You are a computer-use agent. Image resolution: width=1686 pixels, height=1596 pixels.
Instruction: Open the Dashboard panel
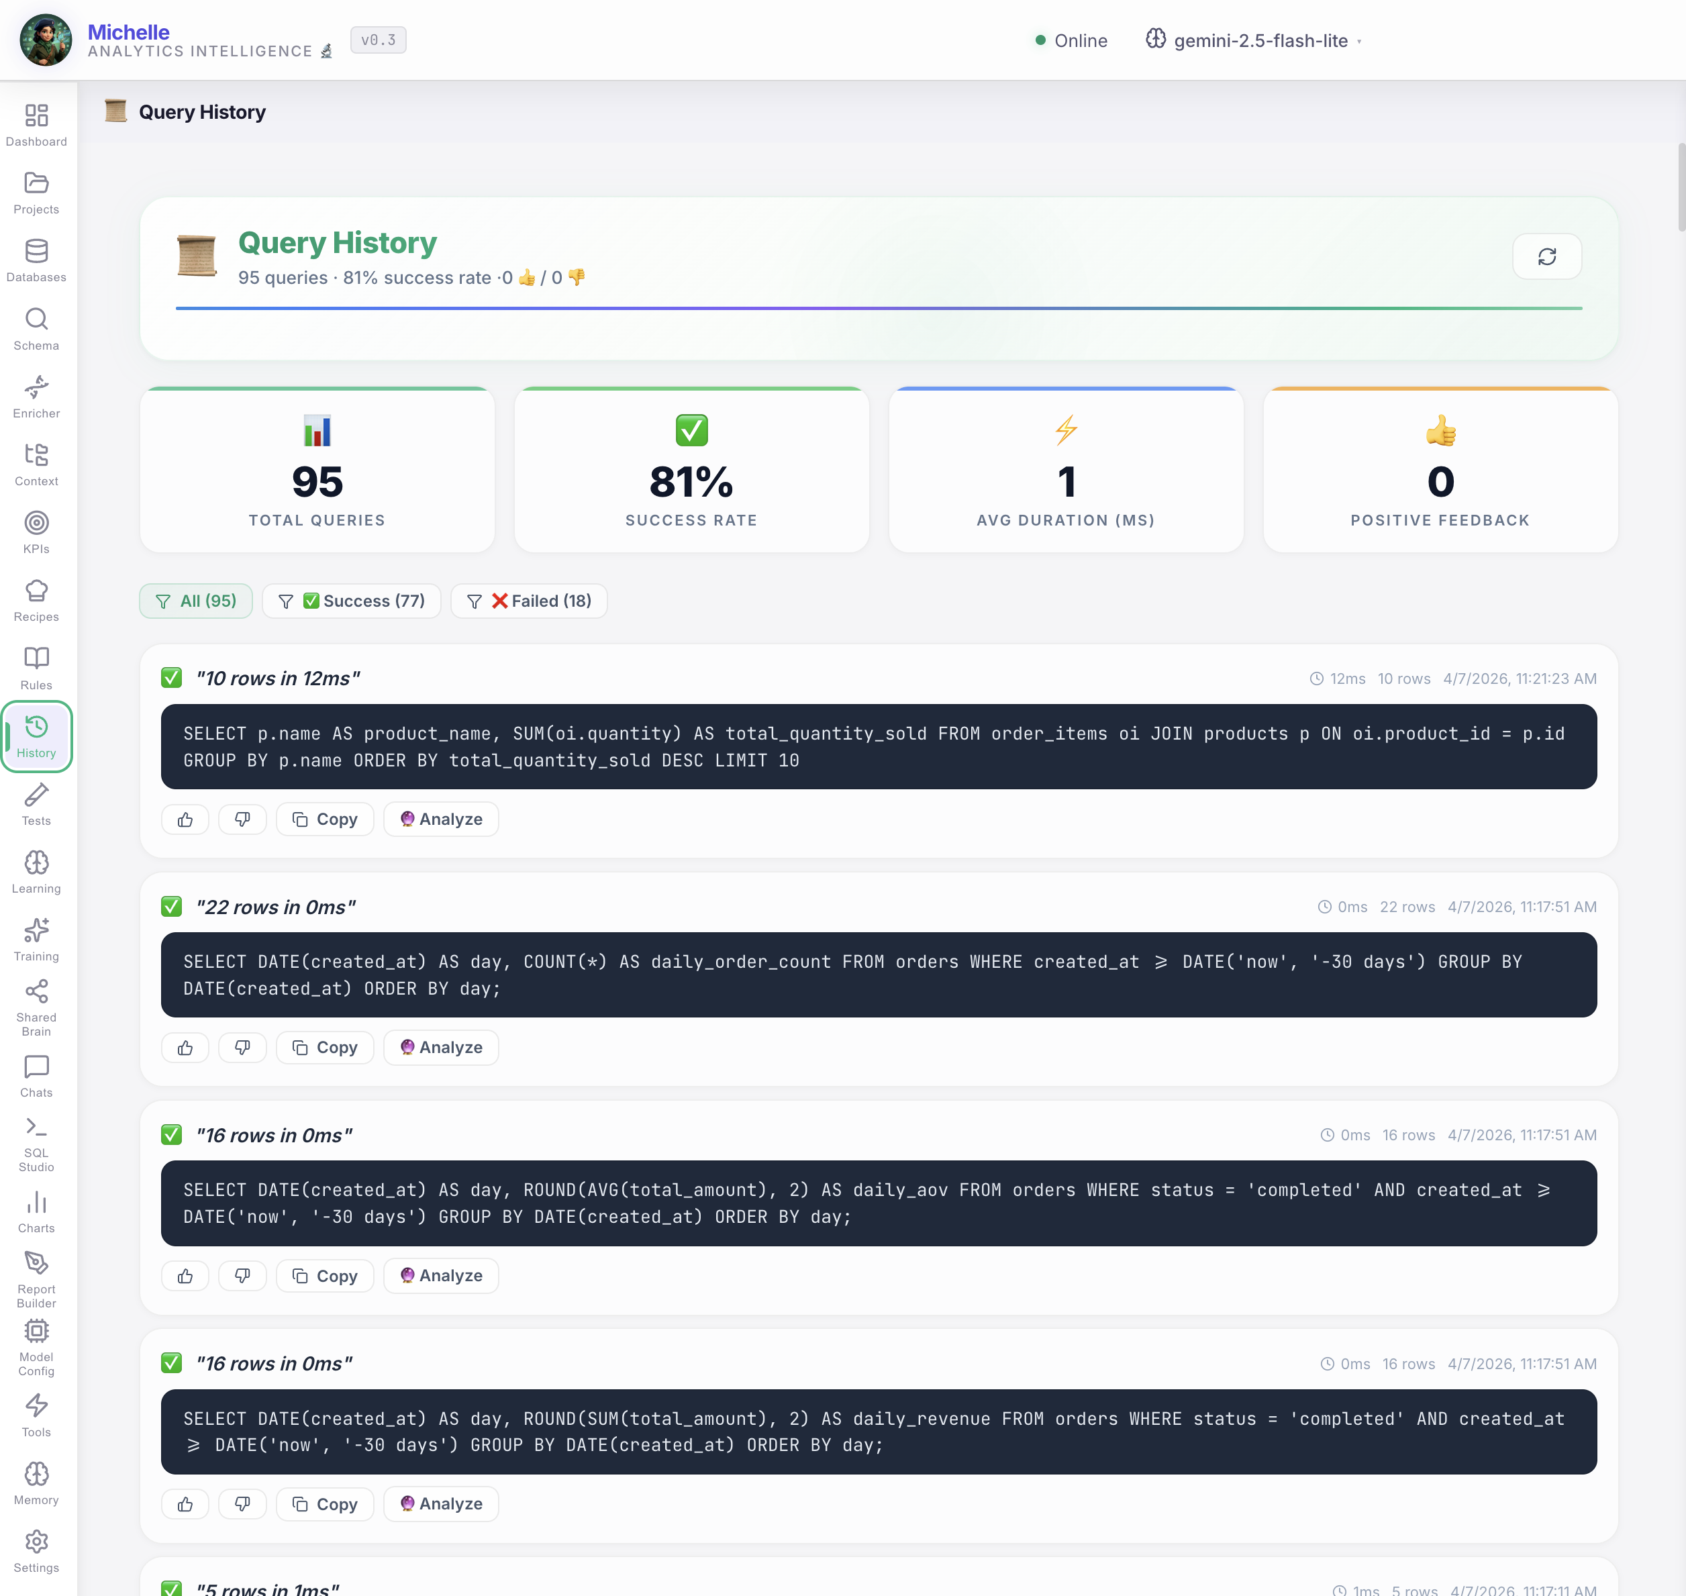click(36, 123)
